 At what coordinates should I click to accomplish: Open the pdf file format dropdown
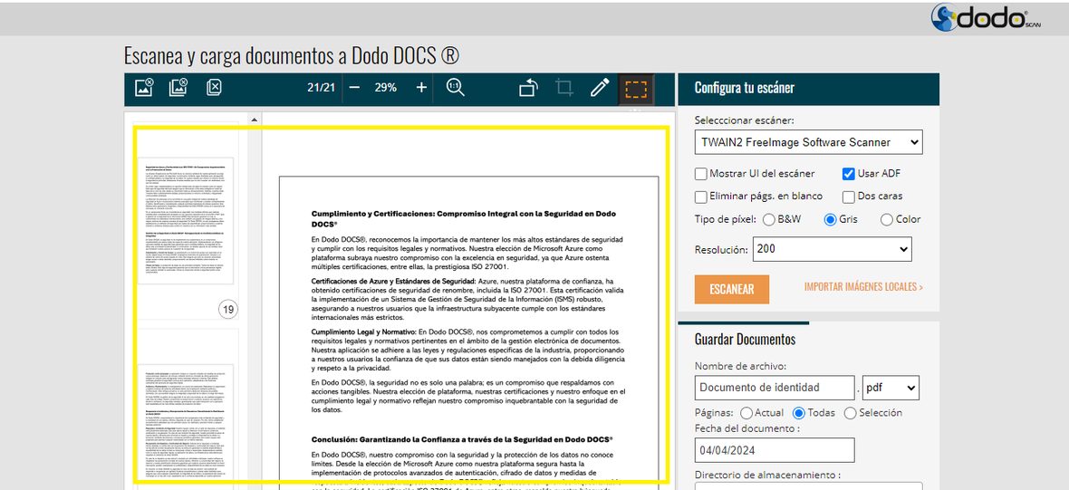[891, 387]
